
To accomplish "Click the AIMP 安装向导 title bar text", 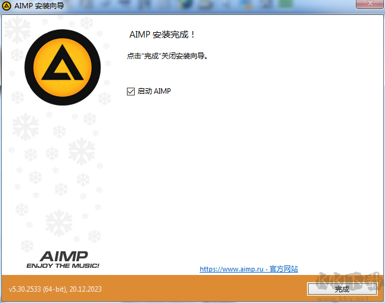I will 39,7.
